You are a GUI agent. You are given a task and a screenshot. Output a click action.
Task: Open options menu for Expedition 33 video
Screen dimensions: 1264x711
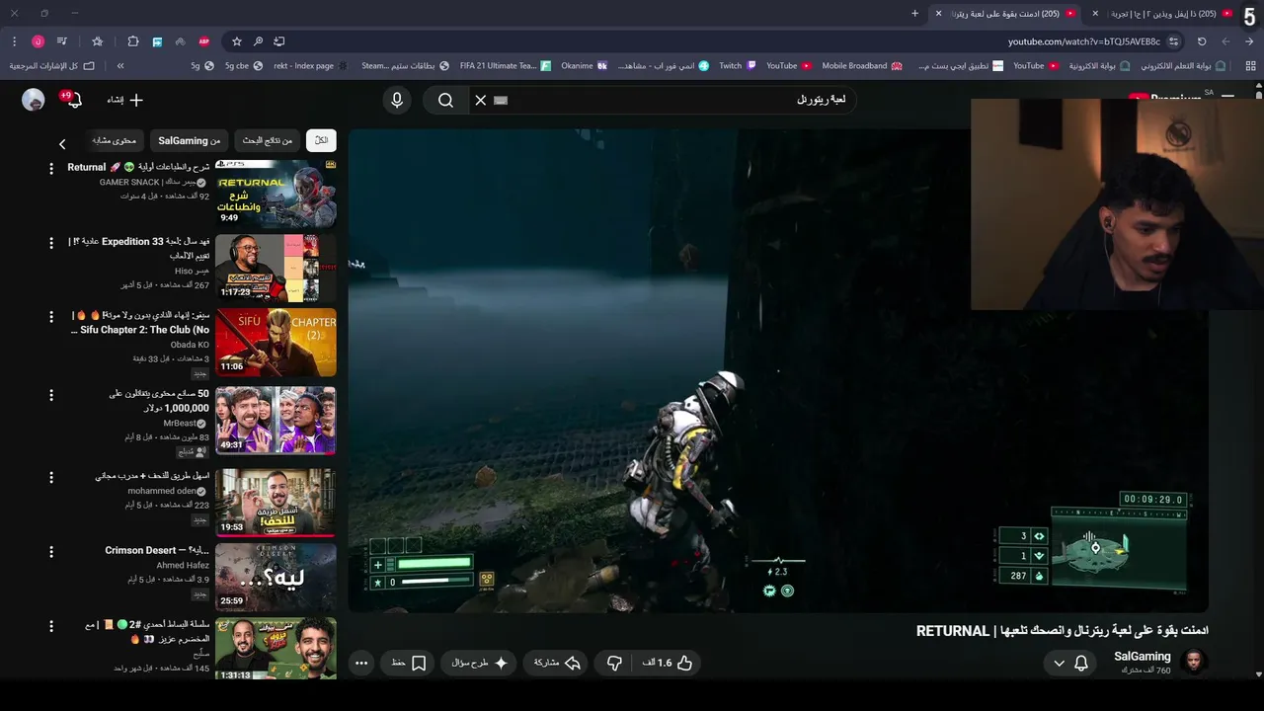51,243
